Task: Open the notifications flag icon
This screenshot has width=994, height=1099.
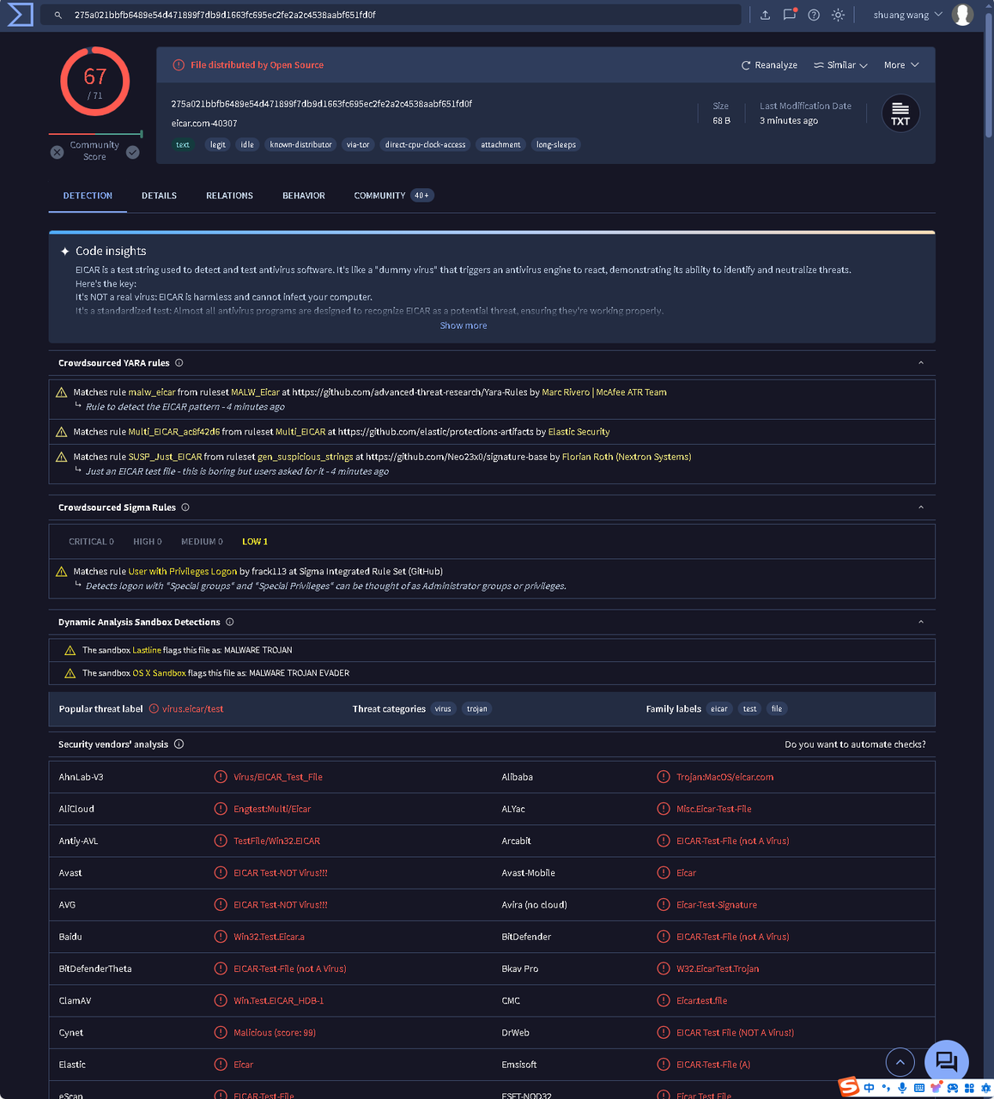Action: [790, 15]
